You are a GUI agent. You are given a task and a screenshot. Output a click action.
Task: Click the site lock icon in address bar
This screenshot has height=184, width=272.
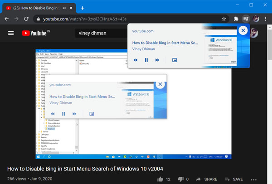point(39,19)
